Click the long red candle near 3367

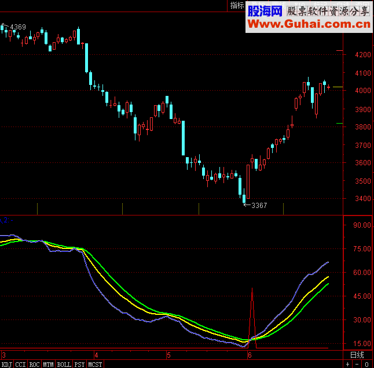click(x=248, y=181)
